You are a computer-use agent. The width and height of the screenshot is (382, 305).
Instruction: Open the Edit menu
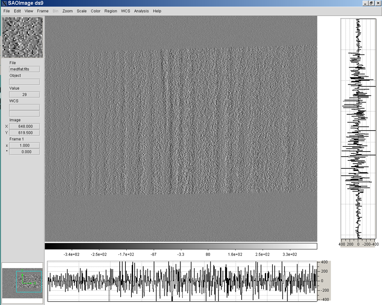tap(17, 11)
